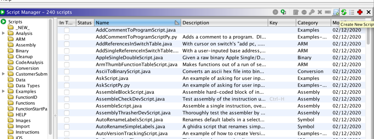The image size is (374, 139).
Task: Select CodeAnalysis folder in tree
Action: [29, 62]
